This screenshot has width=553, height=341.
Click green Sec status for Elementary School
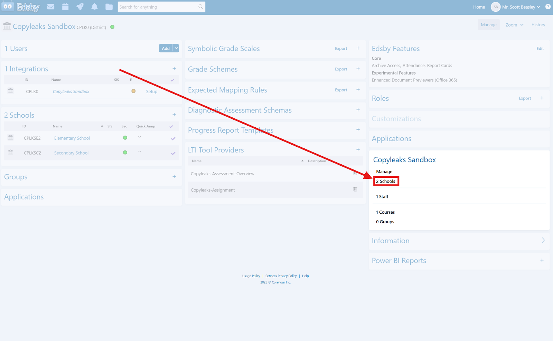point(125,138)
